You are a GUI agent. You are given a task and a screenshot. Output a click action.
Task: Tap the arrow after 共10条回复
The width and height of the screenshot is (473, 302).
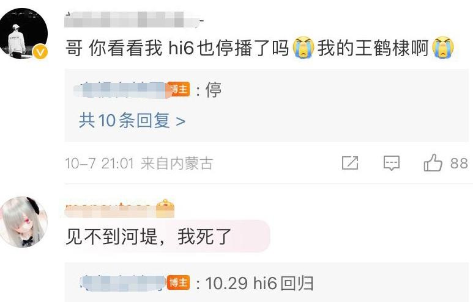[181, 121]
